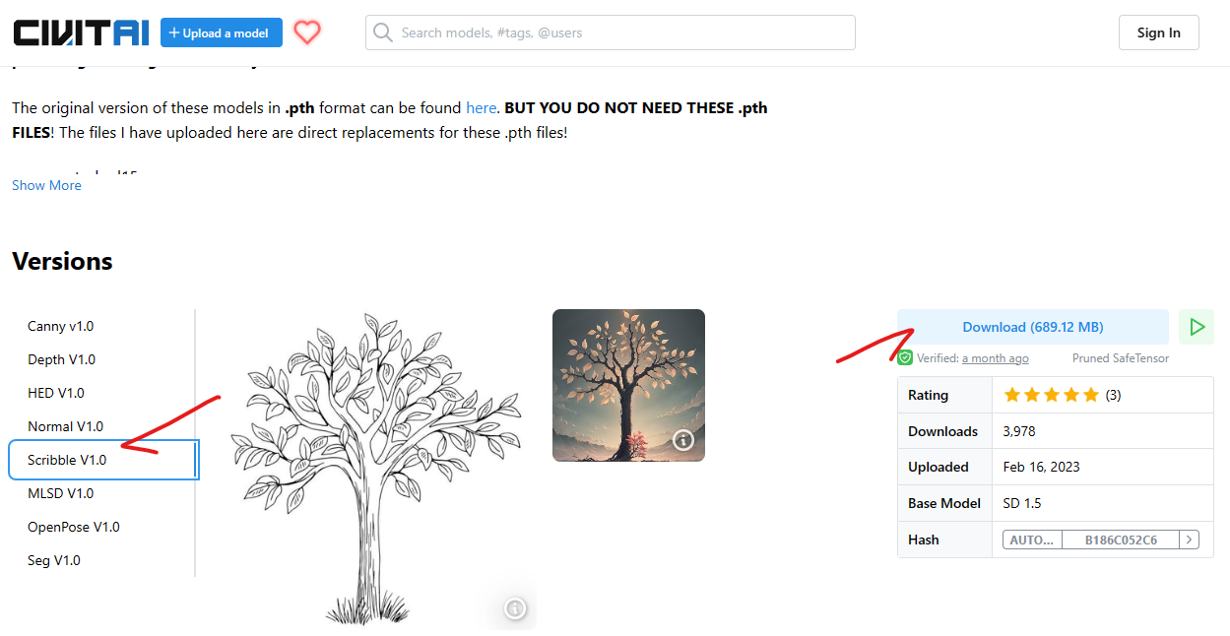The height and width of the screenshot is (636, 1230).
Task: Expand description with Show More
Action: [x=46, y=185]
